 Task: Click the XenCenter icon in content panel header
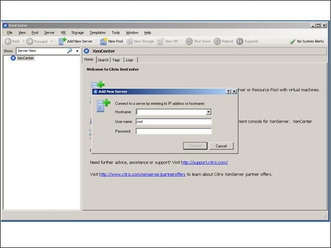86,51
